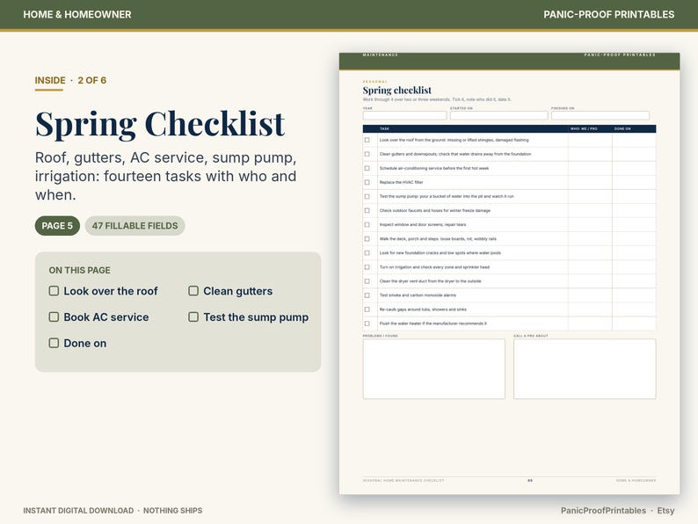This screenshot has width=698, height=524.
Task: Check the 'Inspect window and door screens' task box
Action: 367,225
